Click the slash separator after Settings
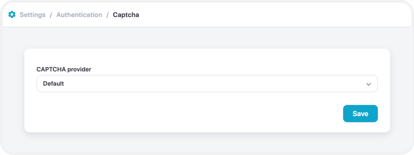This screenshot has height=155, width=414. click(51, 15)
